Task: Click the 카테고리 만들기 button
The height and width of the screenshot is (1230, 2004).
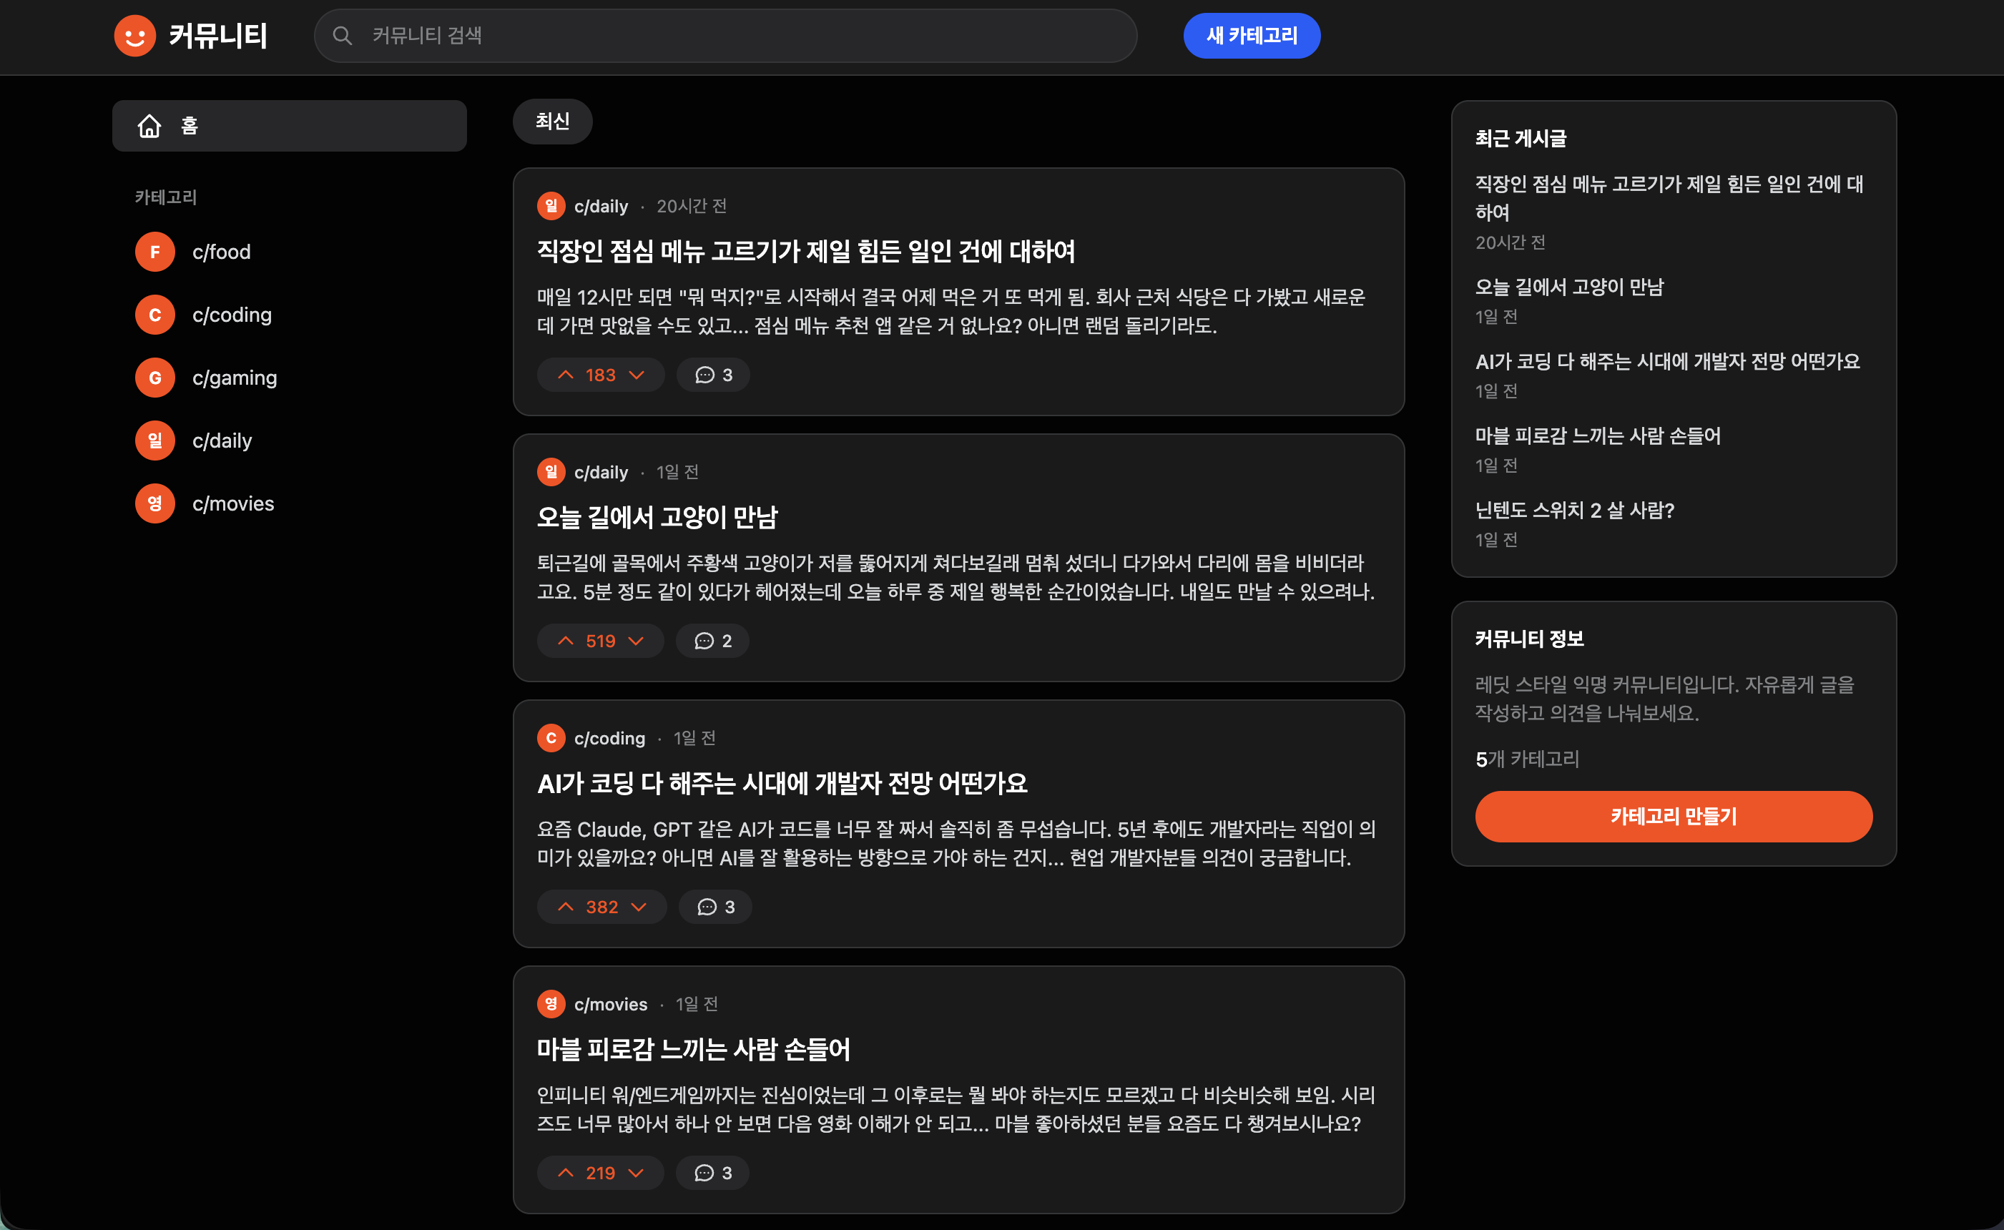Action: (1673, 816)
